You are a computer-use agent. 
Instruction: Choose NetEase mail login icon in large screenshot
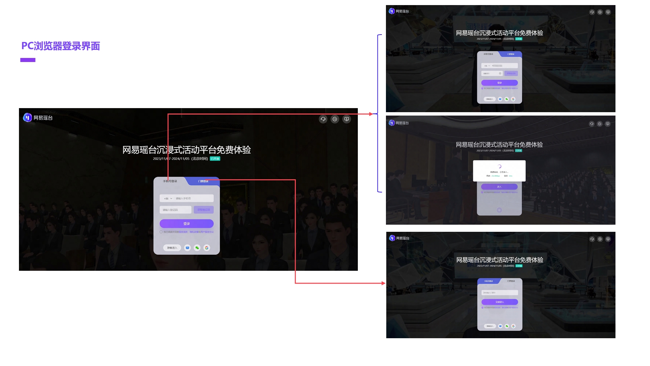187,248
